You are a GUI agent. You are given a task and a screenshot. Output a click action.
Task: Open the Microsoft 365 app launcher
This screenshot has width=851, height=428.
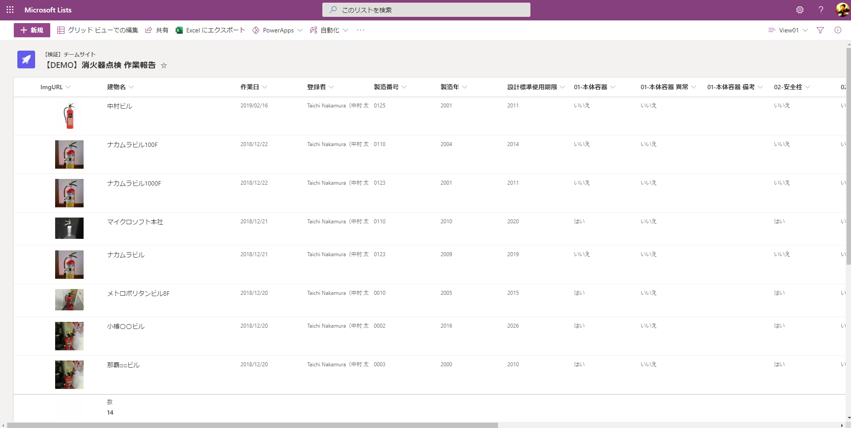pyautogui.click(x=9, y=9)
